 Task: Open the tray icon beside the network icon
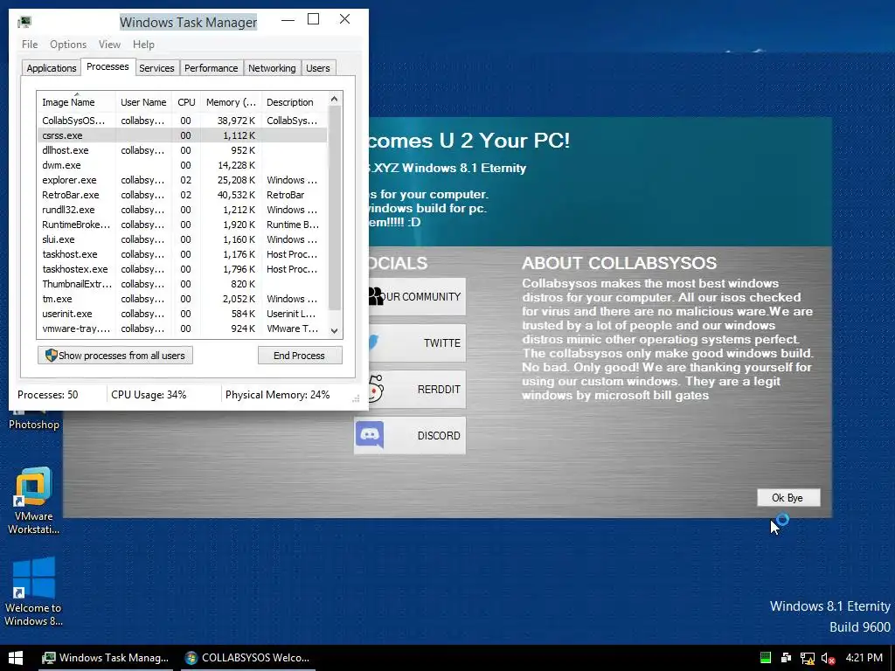tap(787, 658)
